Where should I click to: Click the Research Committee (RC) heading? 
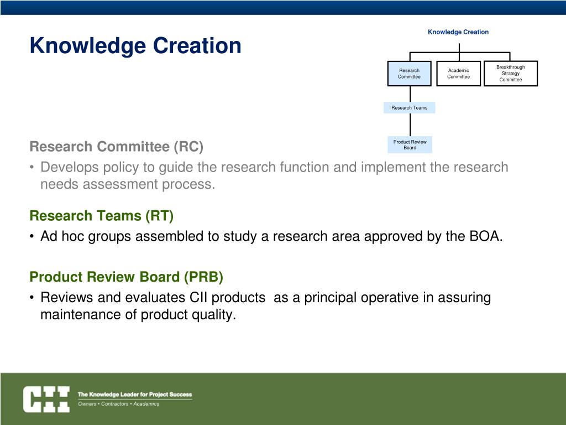pos(116,147)
